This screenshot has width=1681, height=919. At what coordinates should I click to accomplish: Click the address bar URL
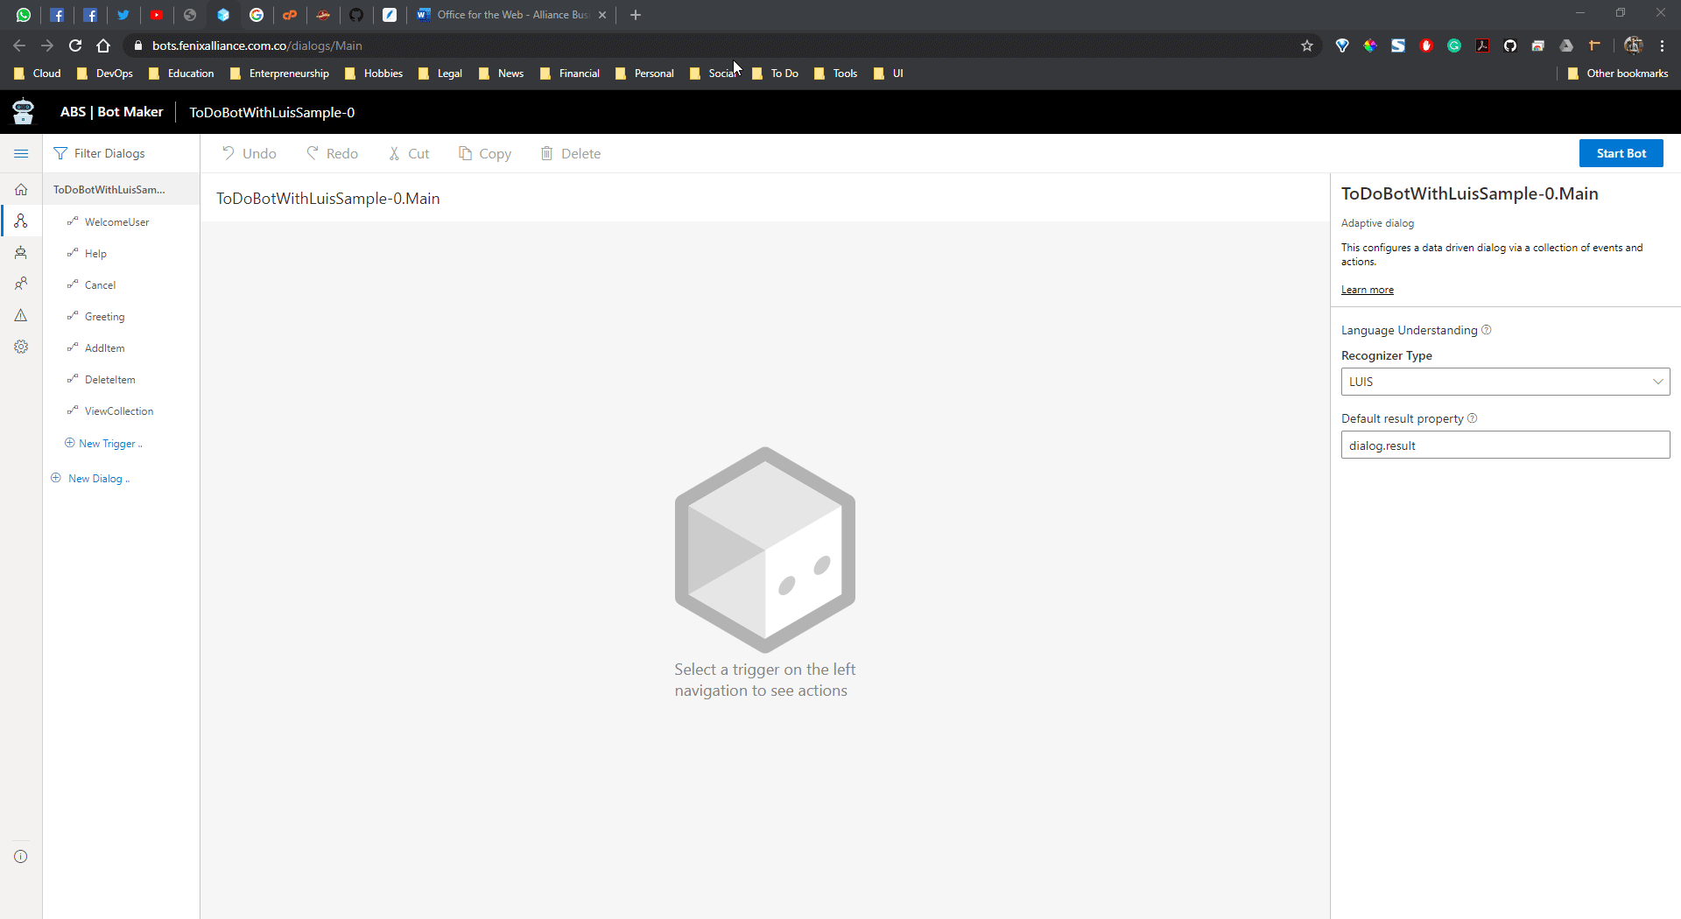[257, 46]
